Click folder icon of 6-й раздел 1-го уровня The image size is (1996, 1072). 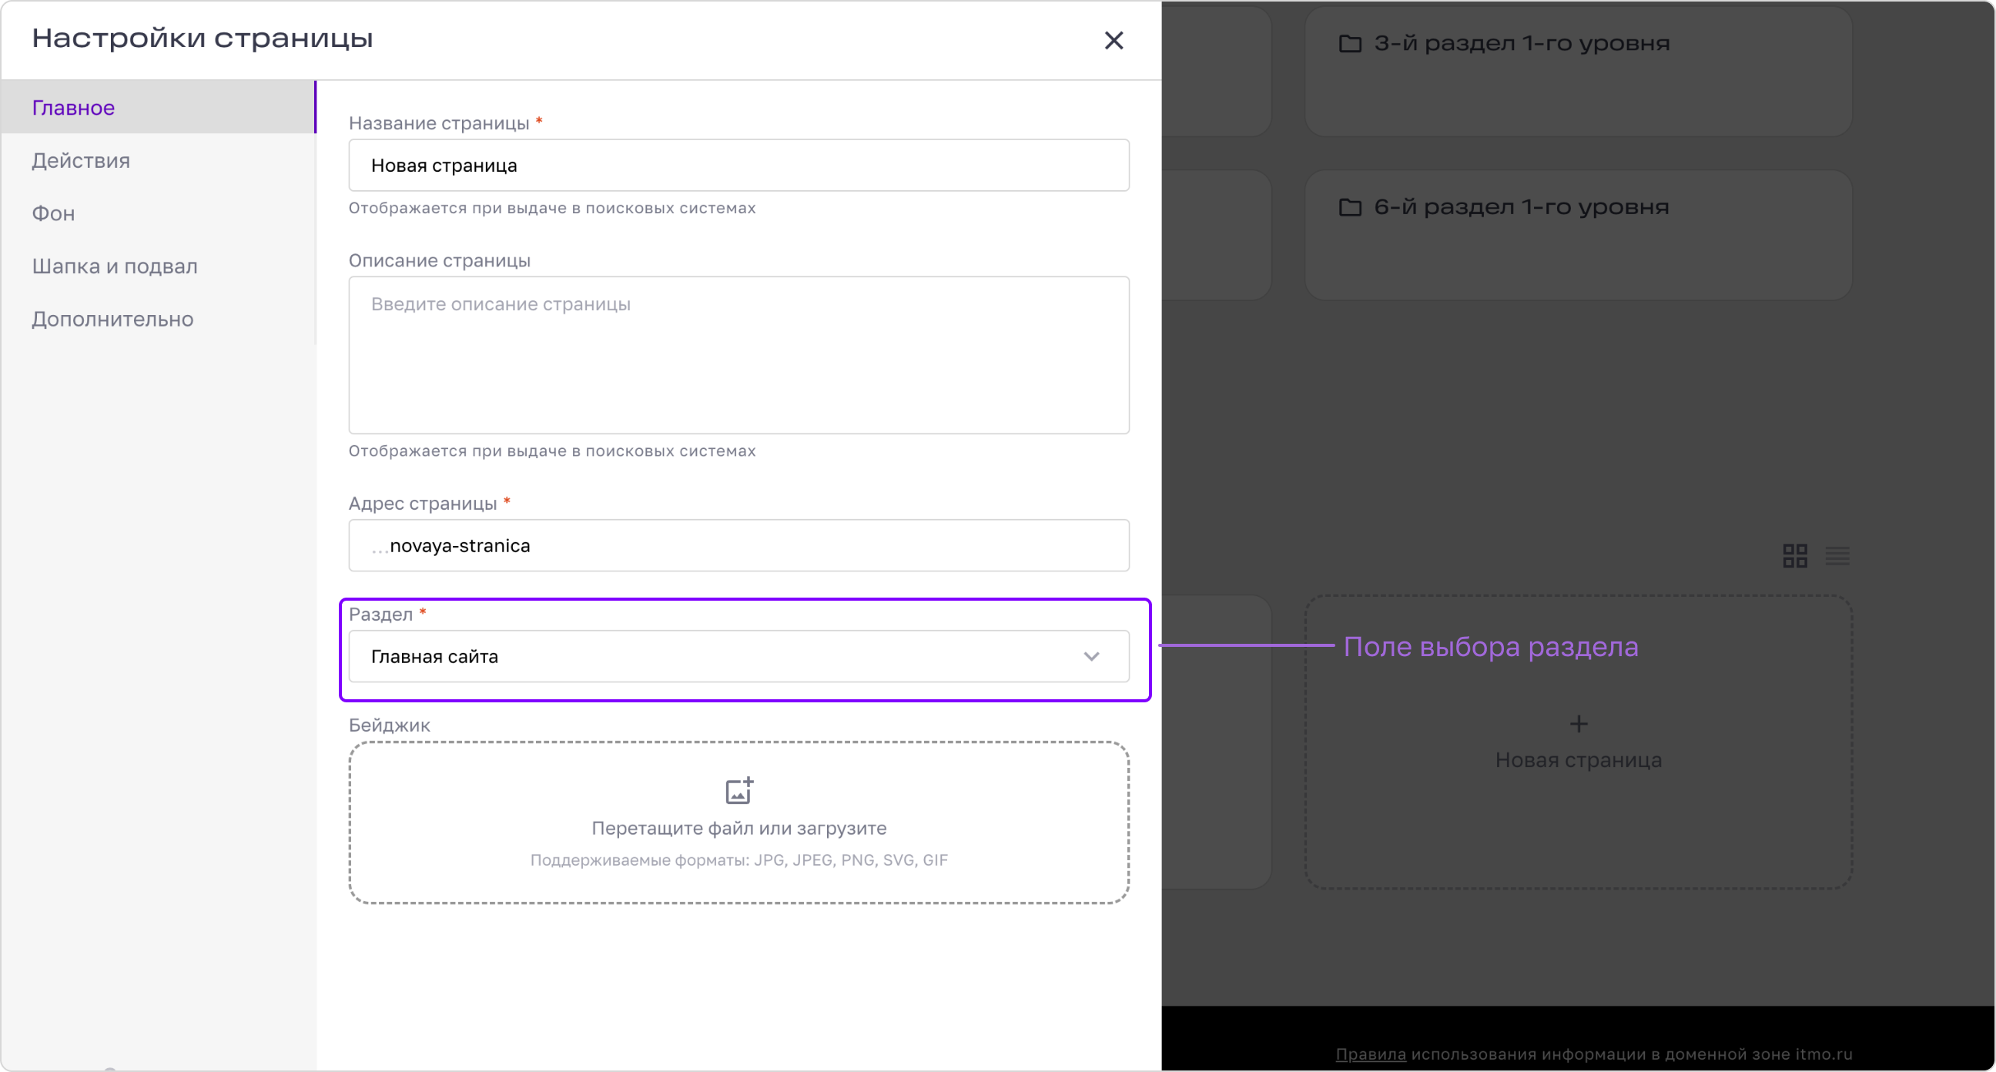pos(1350,207)
